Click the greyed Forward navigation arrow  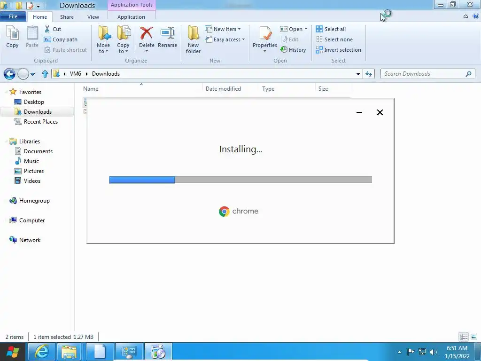23,74
